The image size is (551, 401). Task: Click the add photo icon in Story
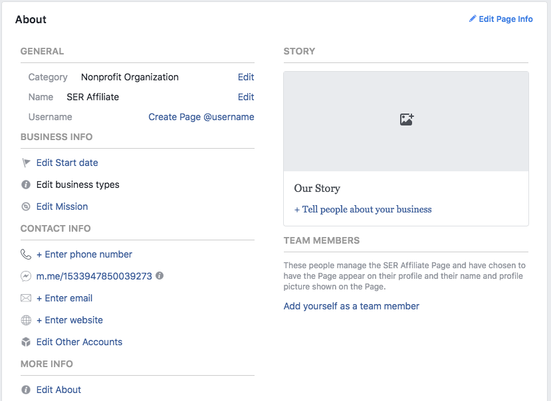(x=407, y=120)
